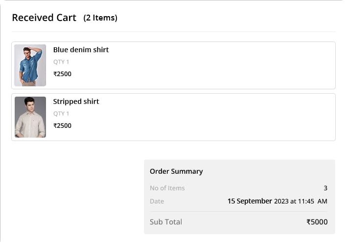Click the Order Summary heading

[x=176, y=171]
